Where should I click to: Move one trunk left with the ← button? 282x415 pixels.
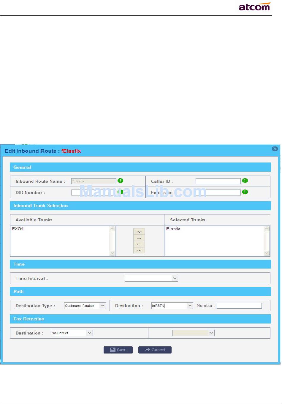(139, 244)
